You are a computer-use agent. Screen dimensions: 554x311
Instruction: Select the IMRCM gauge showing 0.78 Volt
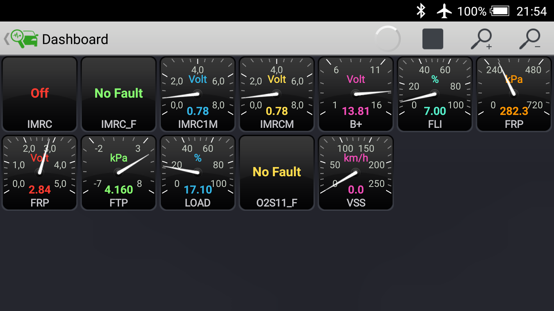276,94
